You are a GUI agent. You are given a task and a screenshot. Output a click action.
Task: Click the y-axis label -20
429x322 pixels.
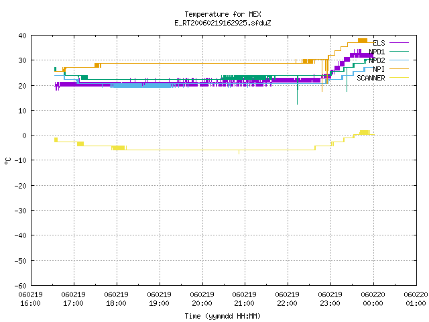point(21,186)
